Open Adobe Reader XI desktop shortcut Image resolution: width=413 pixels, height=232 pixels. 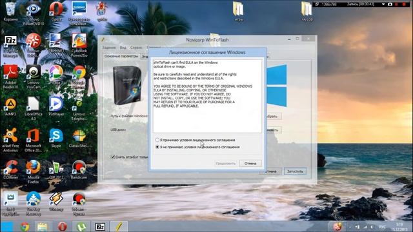(x=10, y=77)
